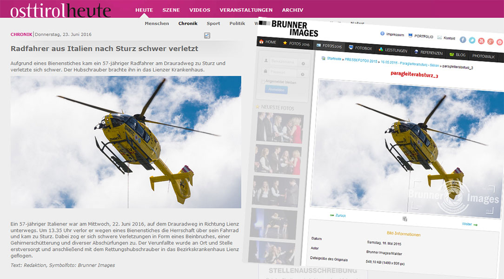Screen dimensions: 504x279
Task: Open Brunner Images YouTube icon
Action: 481,41
